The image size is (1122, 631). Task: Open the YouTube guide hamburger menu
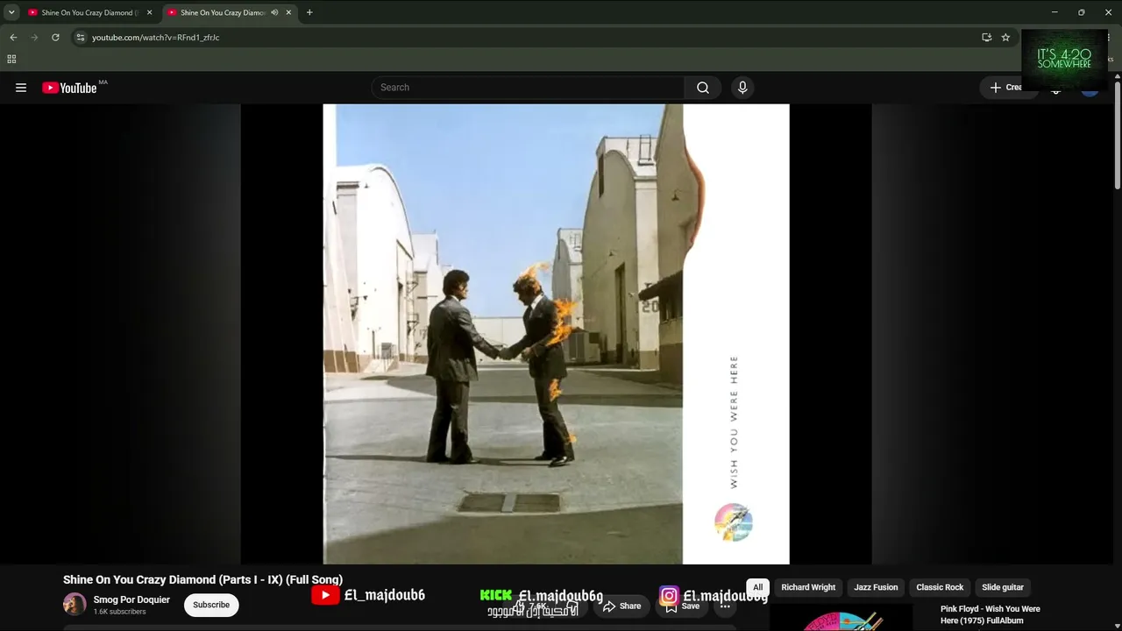[x=21, y=88]
